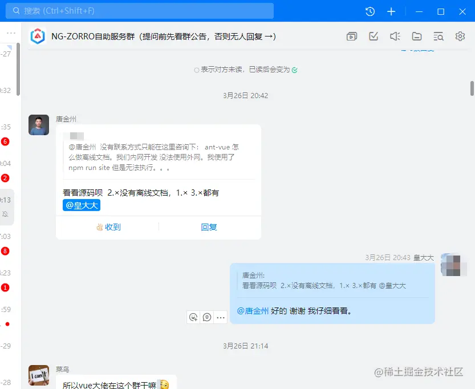This screenshot has width=475, height=389.
Task: Click the 收到 button under the message
Action: [x=108, y=227]
